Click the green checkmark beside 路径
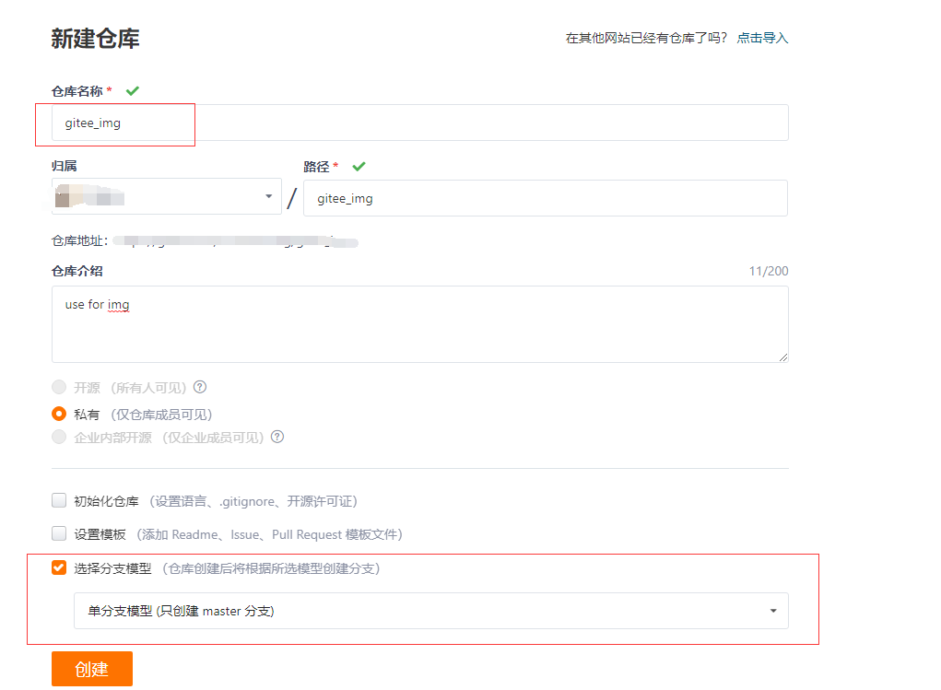941x690 pixels. coord(359,166)
